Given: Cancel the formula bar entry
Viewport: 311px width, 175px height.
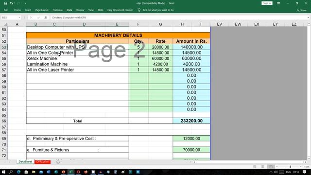Looking at the screenshot, I should click(31, 17).
